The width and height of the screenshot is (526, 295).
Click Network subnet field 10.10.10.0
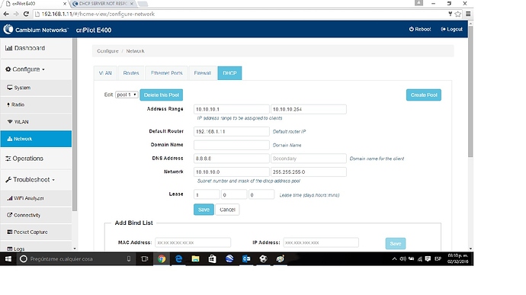[232, 172]
